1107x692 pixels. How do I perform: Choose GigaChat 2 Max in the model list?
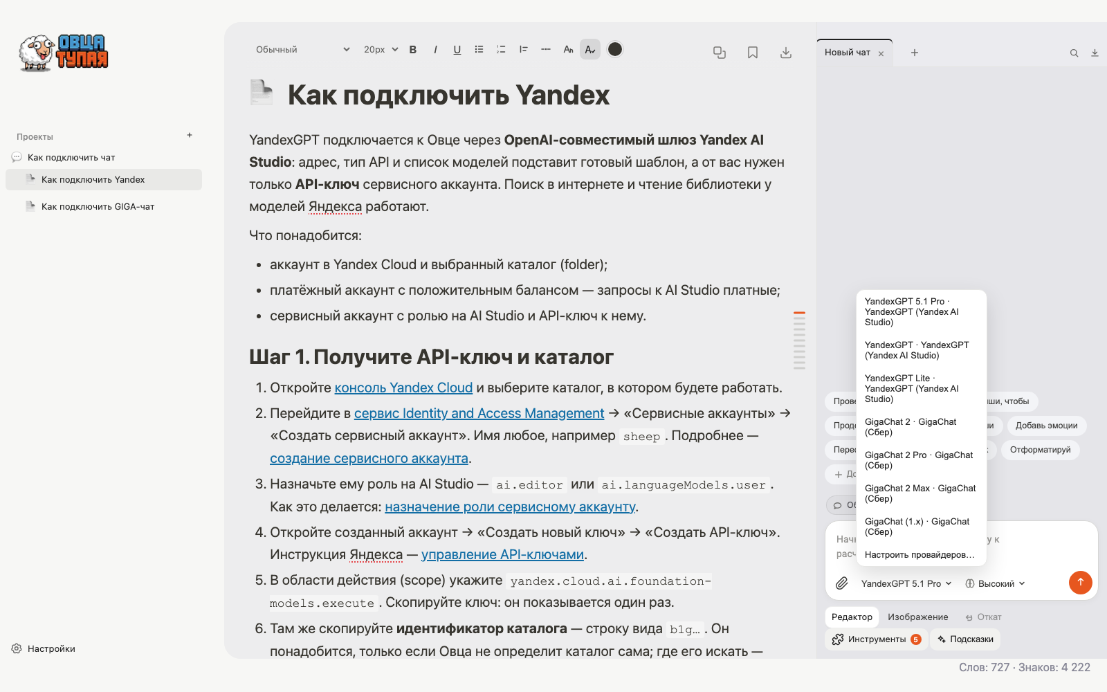[x=921, y=493]
